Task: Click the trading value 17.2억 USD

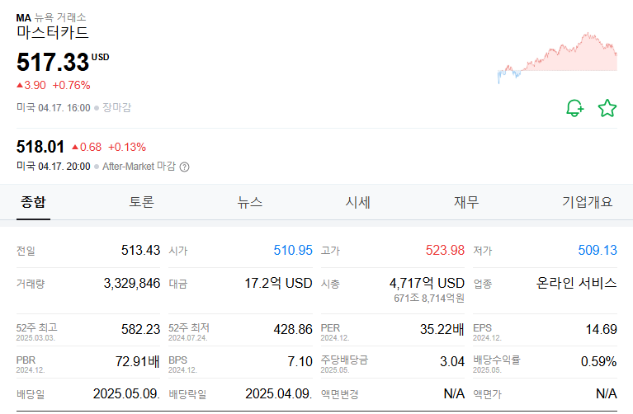Action: pyautogui.click(x=279, y=283)
